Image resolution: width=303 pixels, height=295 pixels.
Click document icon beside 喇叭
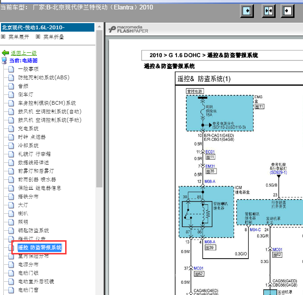point(11,214)
